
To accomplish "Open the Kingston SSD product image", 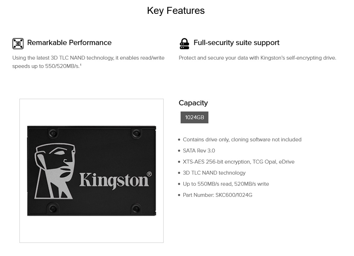I will pyautogui.click(x=91, y=171).
